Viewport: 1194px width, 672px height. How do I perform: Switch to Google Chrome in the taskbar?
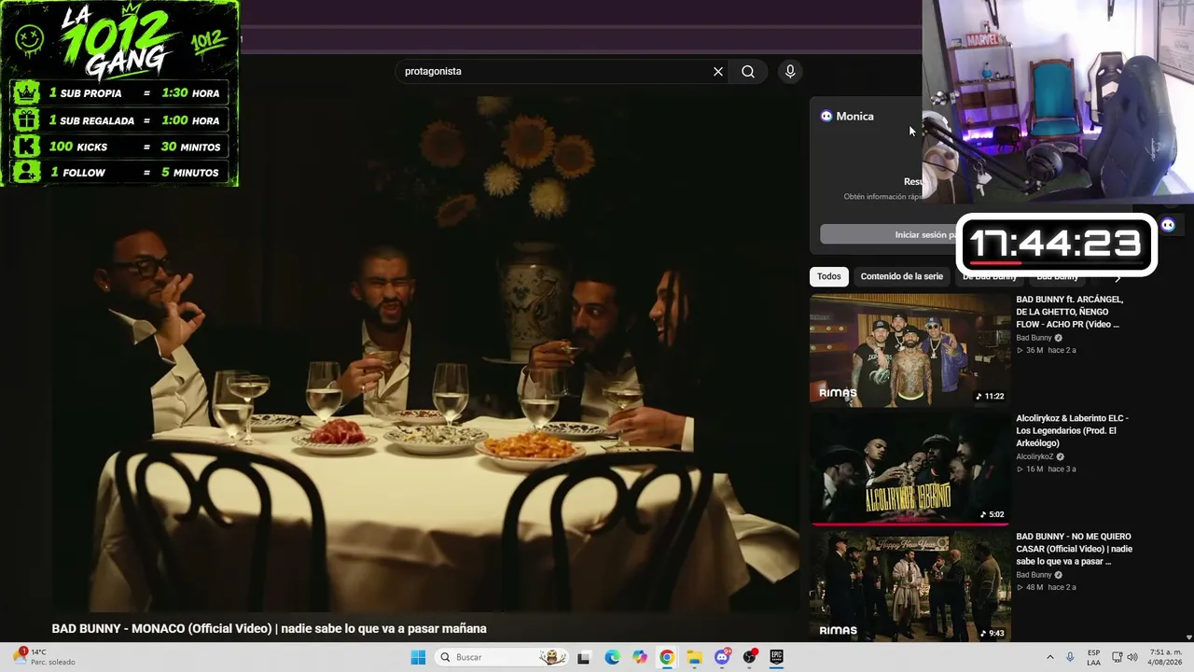tap(667, 657)
